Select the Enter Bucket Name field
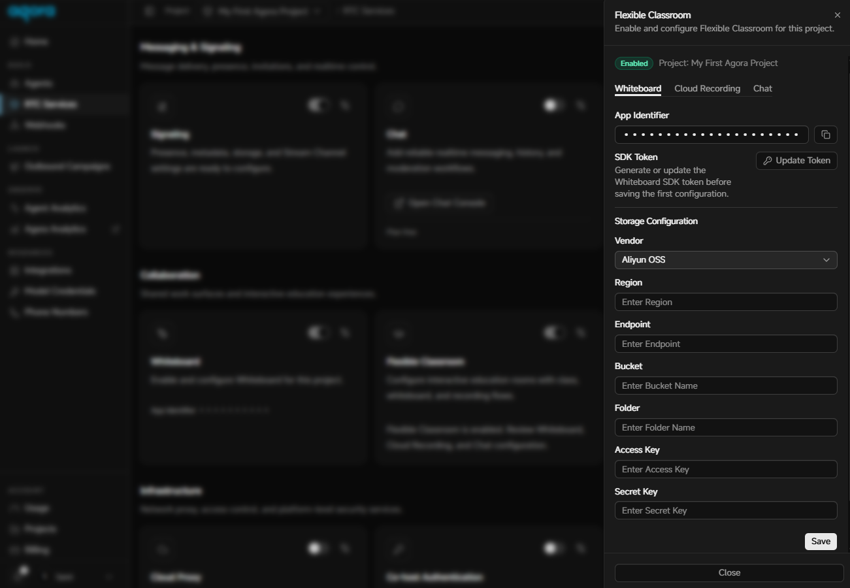Viewport: 850px width, 588px height. (x=726, y=385)
